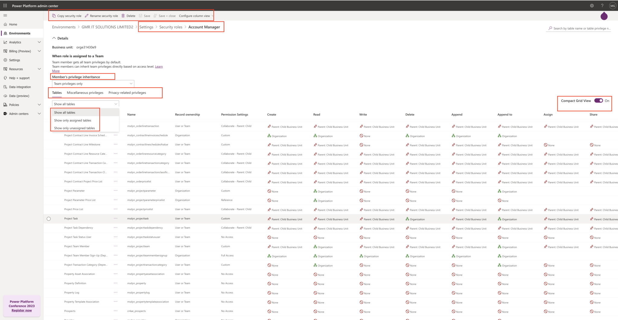Viewport: 618px width, 320px height.
Task: Click the Data integration icon
Action: (x=5, y=87)
